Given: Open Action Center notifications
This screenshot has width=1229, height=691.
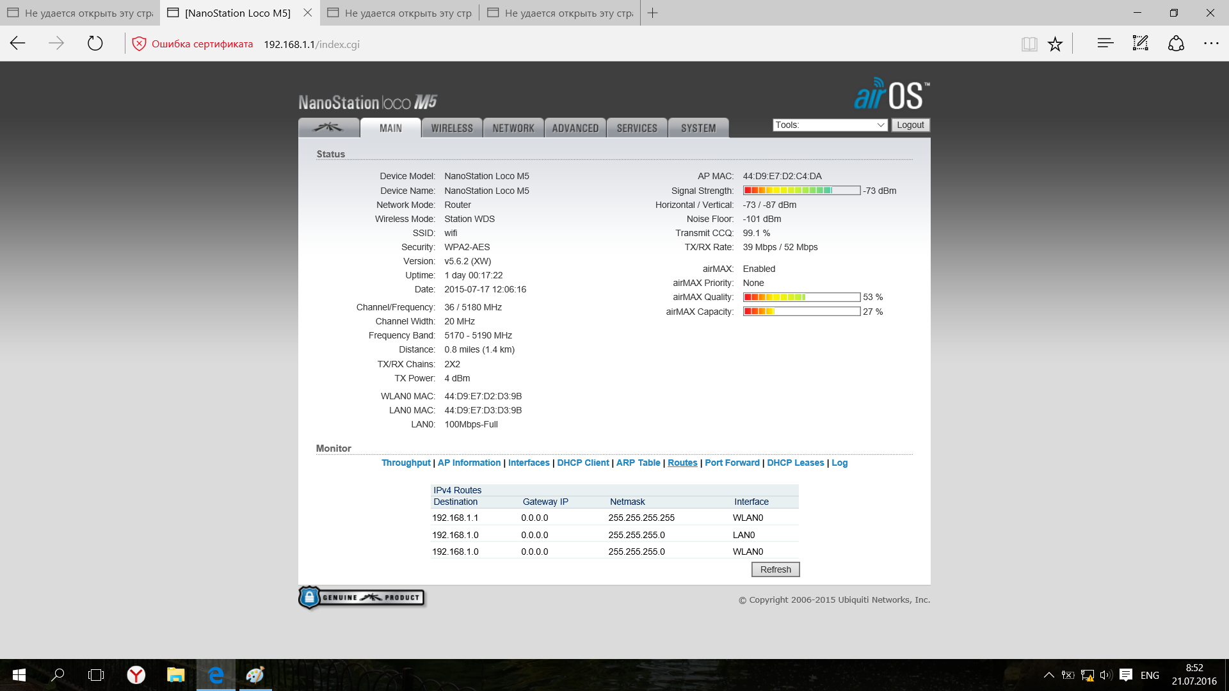Looking at the screenshot, I should (x=1126, y=675).
